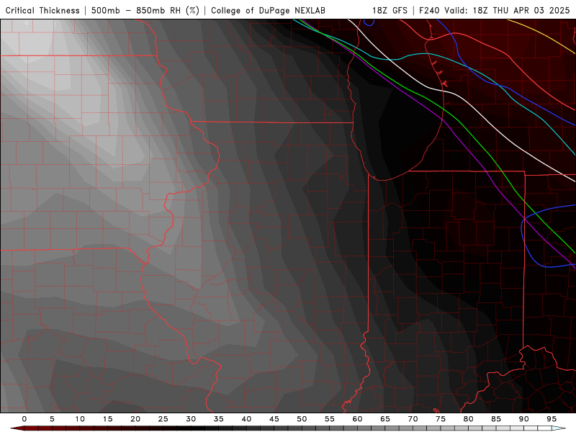Image resolution: width=576 pixels, height=432 pixels.
Task: Click the '45' value on the color scale
Action: (274, 419)
